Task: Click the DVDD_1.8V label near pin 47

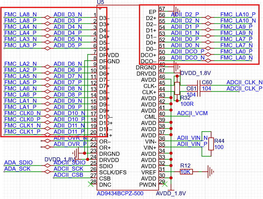Action: (196, 73)
